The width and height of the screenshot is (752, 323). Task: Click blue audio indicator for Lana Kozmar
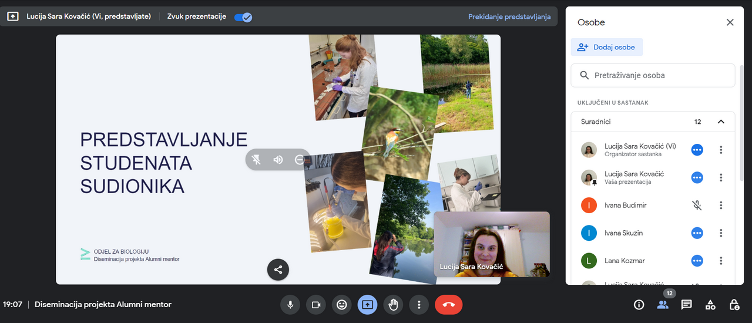[x=697, y=261]
